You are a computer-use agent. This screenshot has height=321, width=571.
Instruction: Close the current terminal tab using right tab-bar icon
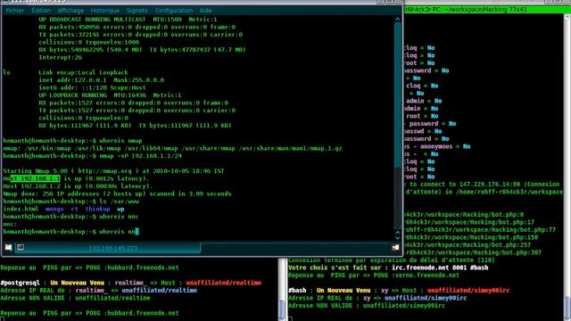[395, 248]
